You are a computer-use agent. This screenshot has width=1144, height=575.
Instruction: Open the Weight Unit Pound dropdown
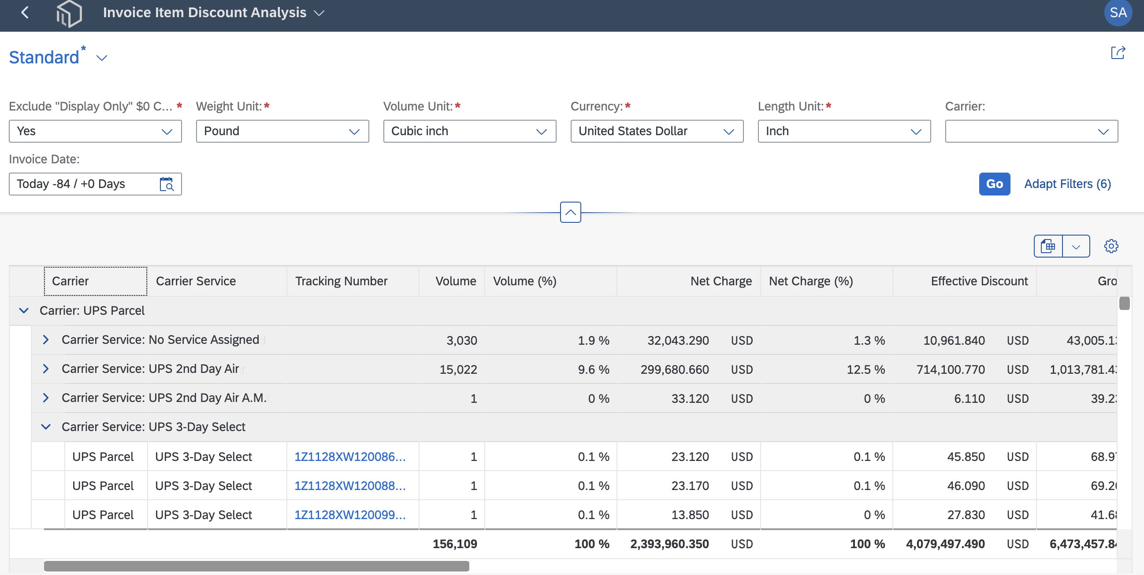(x=282, y=131)
